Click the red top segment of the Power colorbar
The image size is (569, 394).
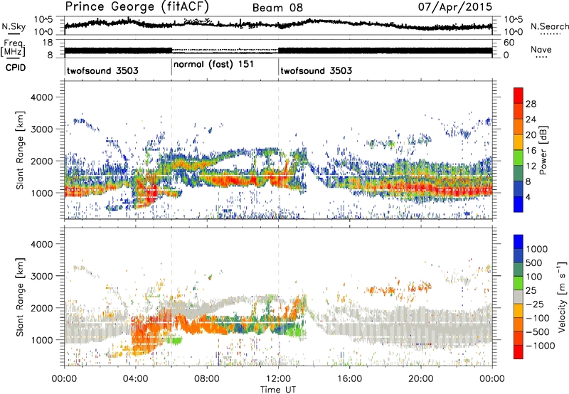pos(519,96)
